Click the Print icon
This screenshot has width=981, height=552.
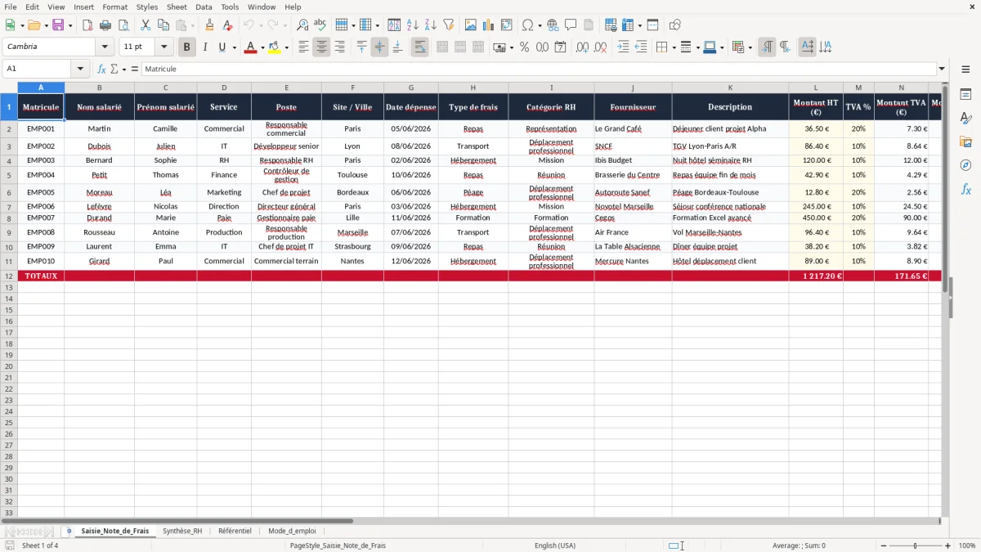pos(105,25)
